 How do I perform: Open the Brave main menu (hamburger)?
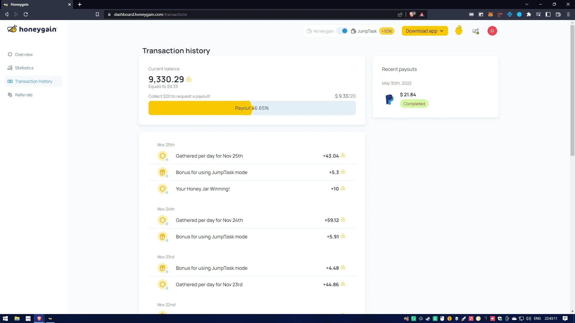[568, 14]
